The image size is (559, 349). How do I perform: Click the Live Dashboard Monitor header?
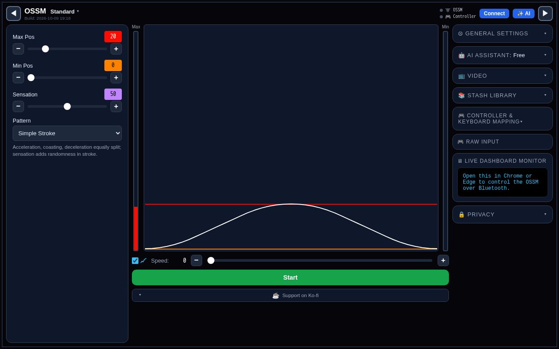tap(502, 161)
